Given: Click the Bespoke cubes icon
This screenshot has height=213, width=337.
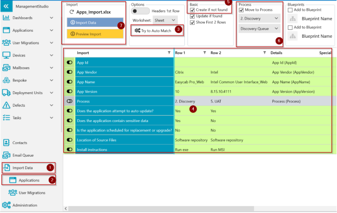Looking at the screenshot, I should (6, 80).
